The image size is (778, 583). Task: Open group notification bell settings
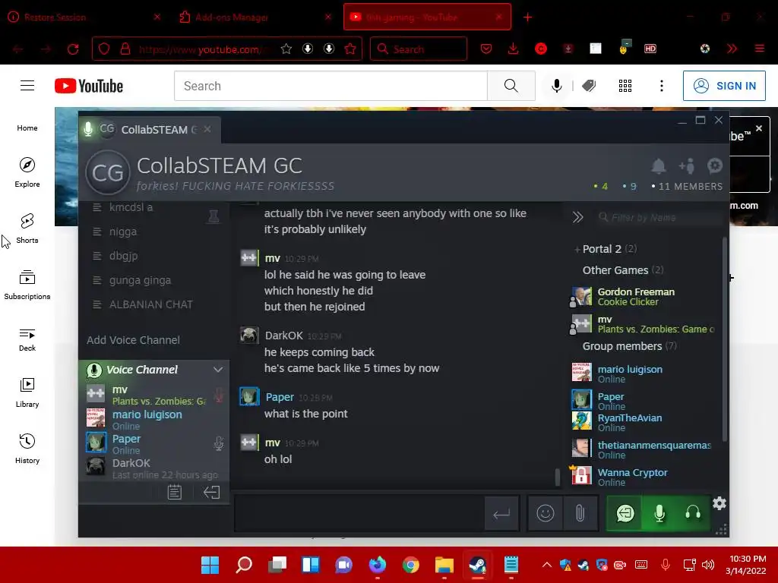pos(659,166)
